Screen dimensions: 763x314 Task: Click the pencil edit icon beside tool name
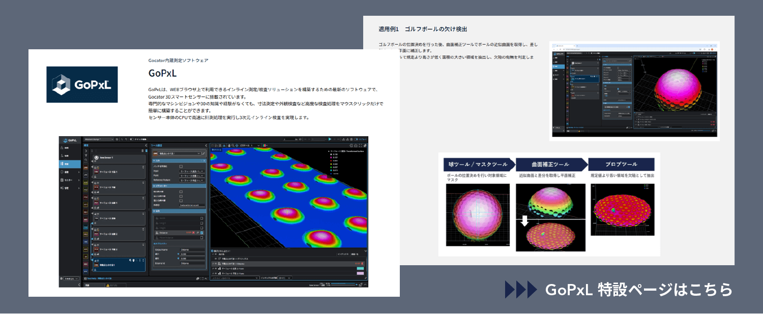tap(203, 153)
